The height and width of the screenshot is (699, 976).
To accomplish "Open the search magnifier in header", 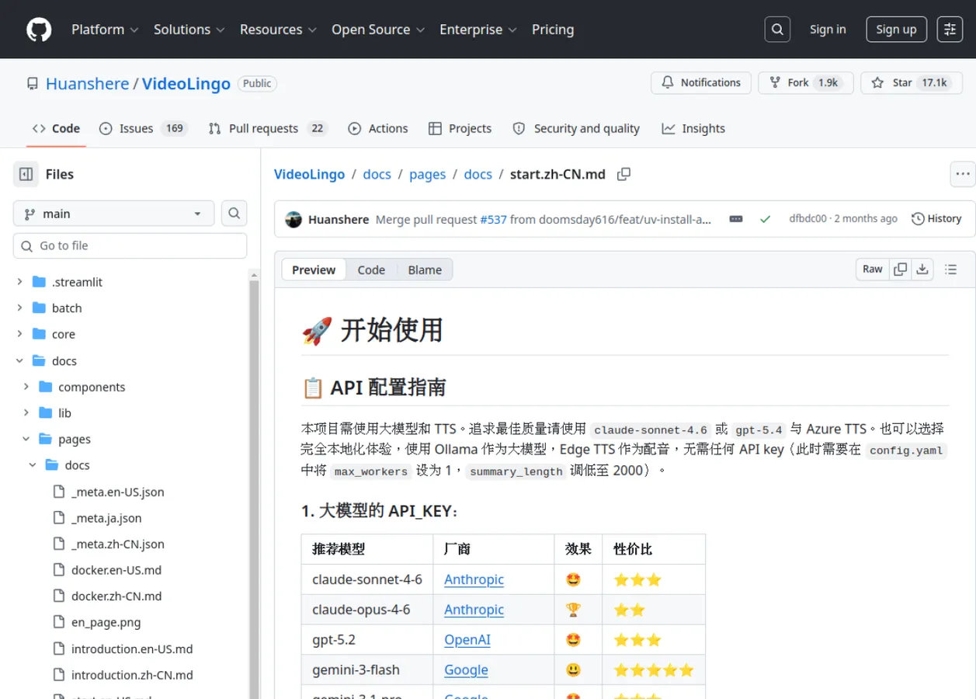I will coord(777,30).
